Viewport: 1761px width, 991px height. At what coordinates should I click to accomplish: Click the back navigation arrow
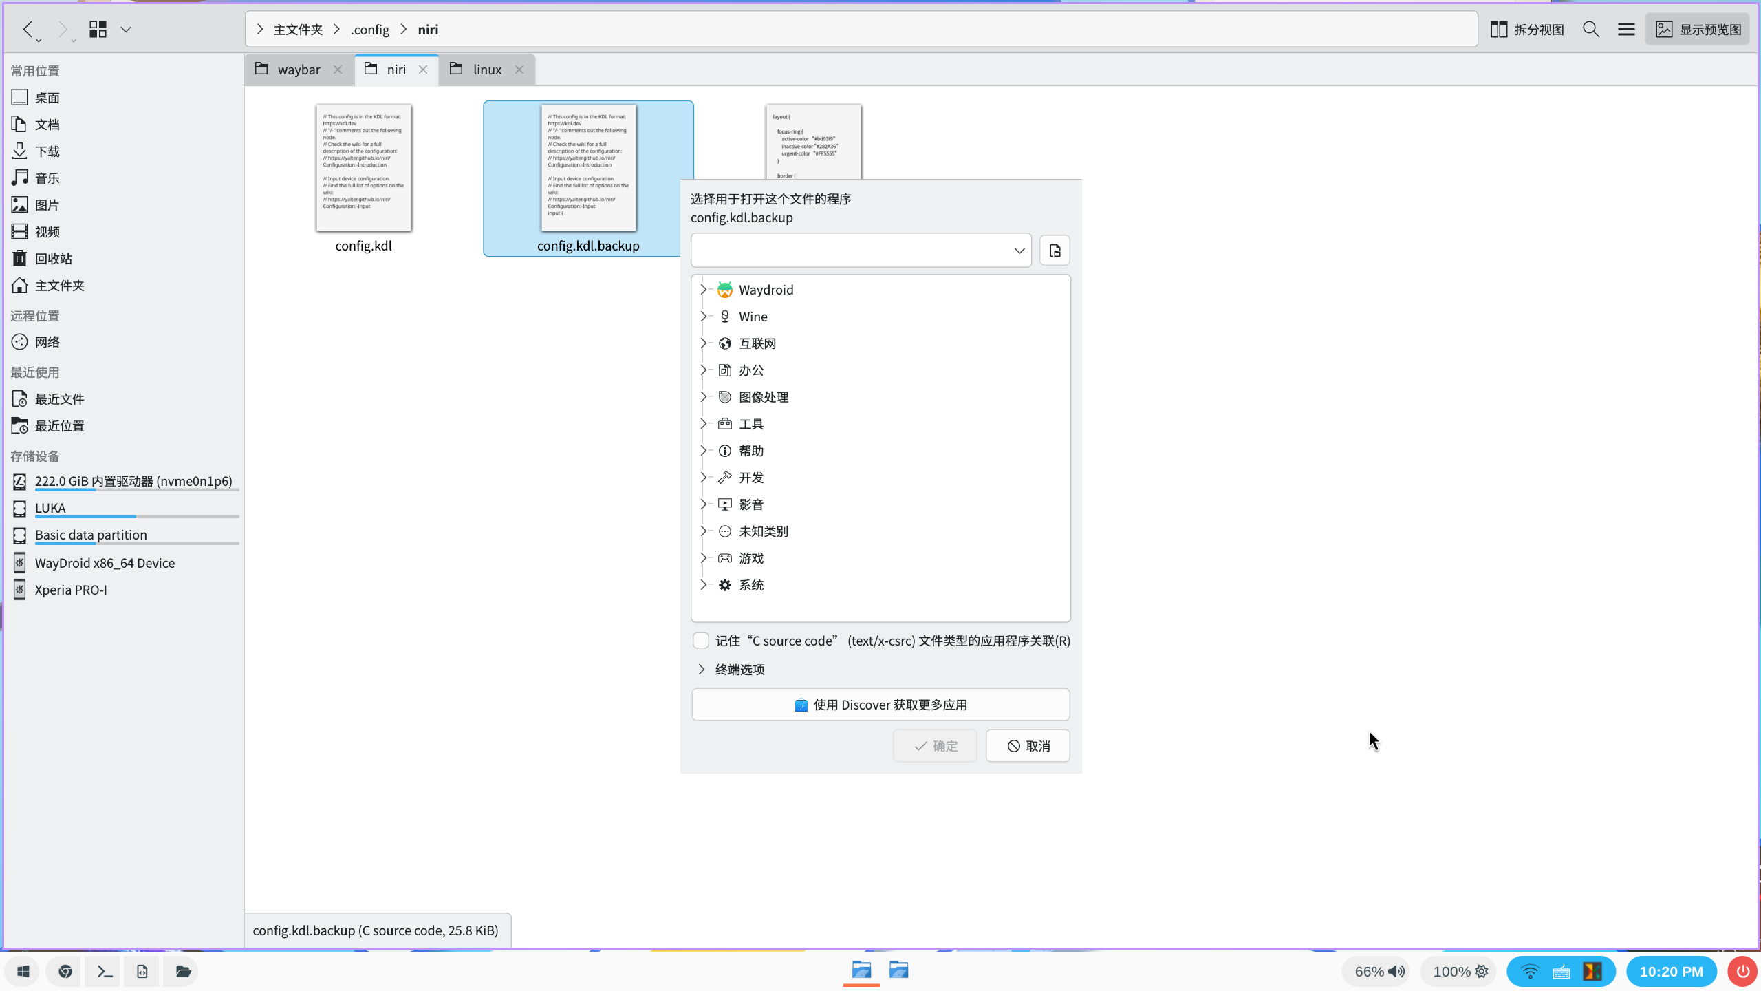click(x=28, y=30)
